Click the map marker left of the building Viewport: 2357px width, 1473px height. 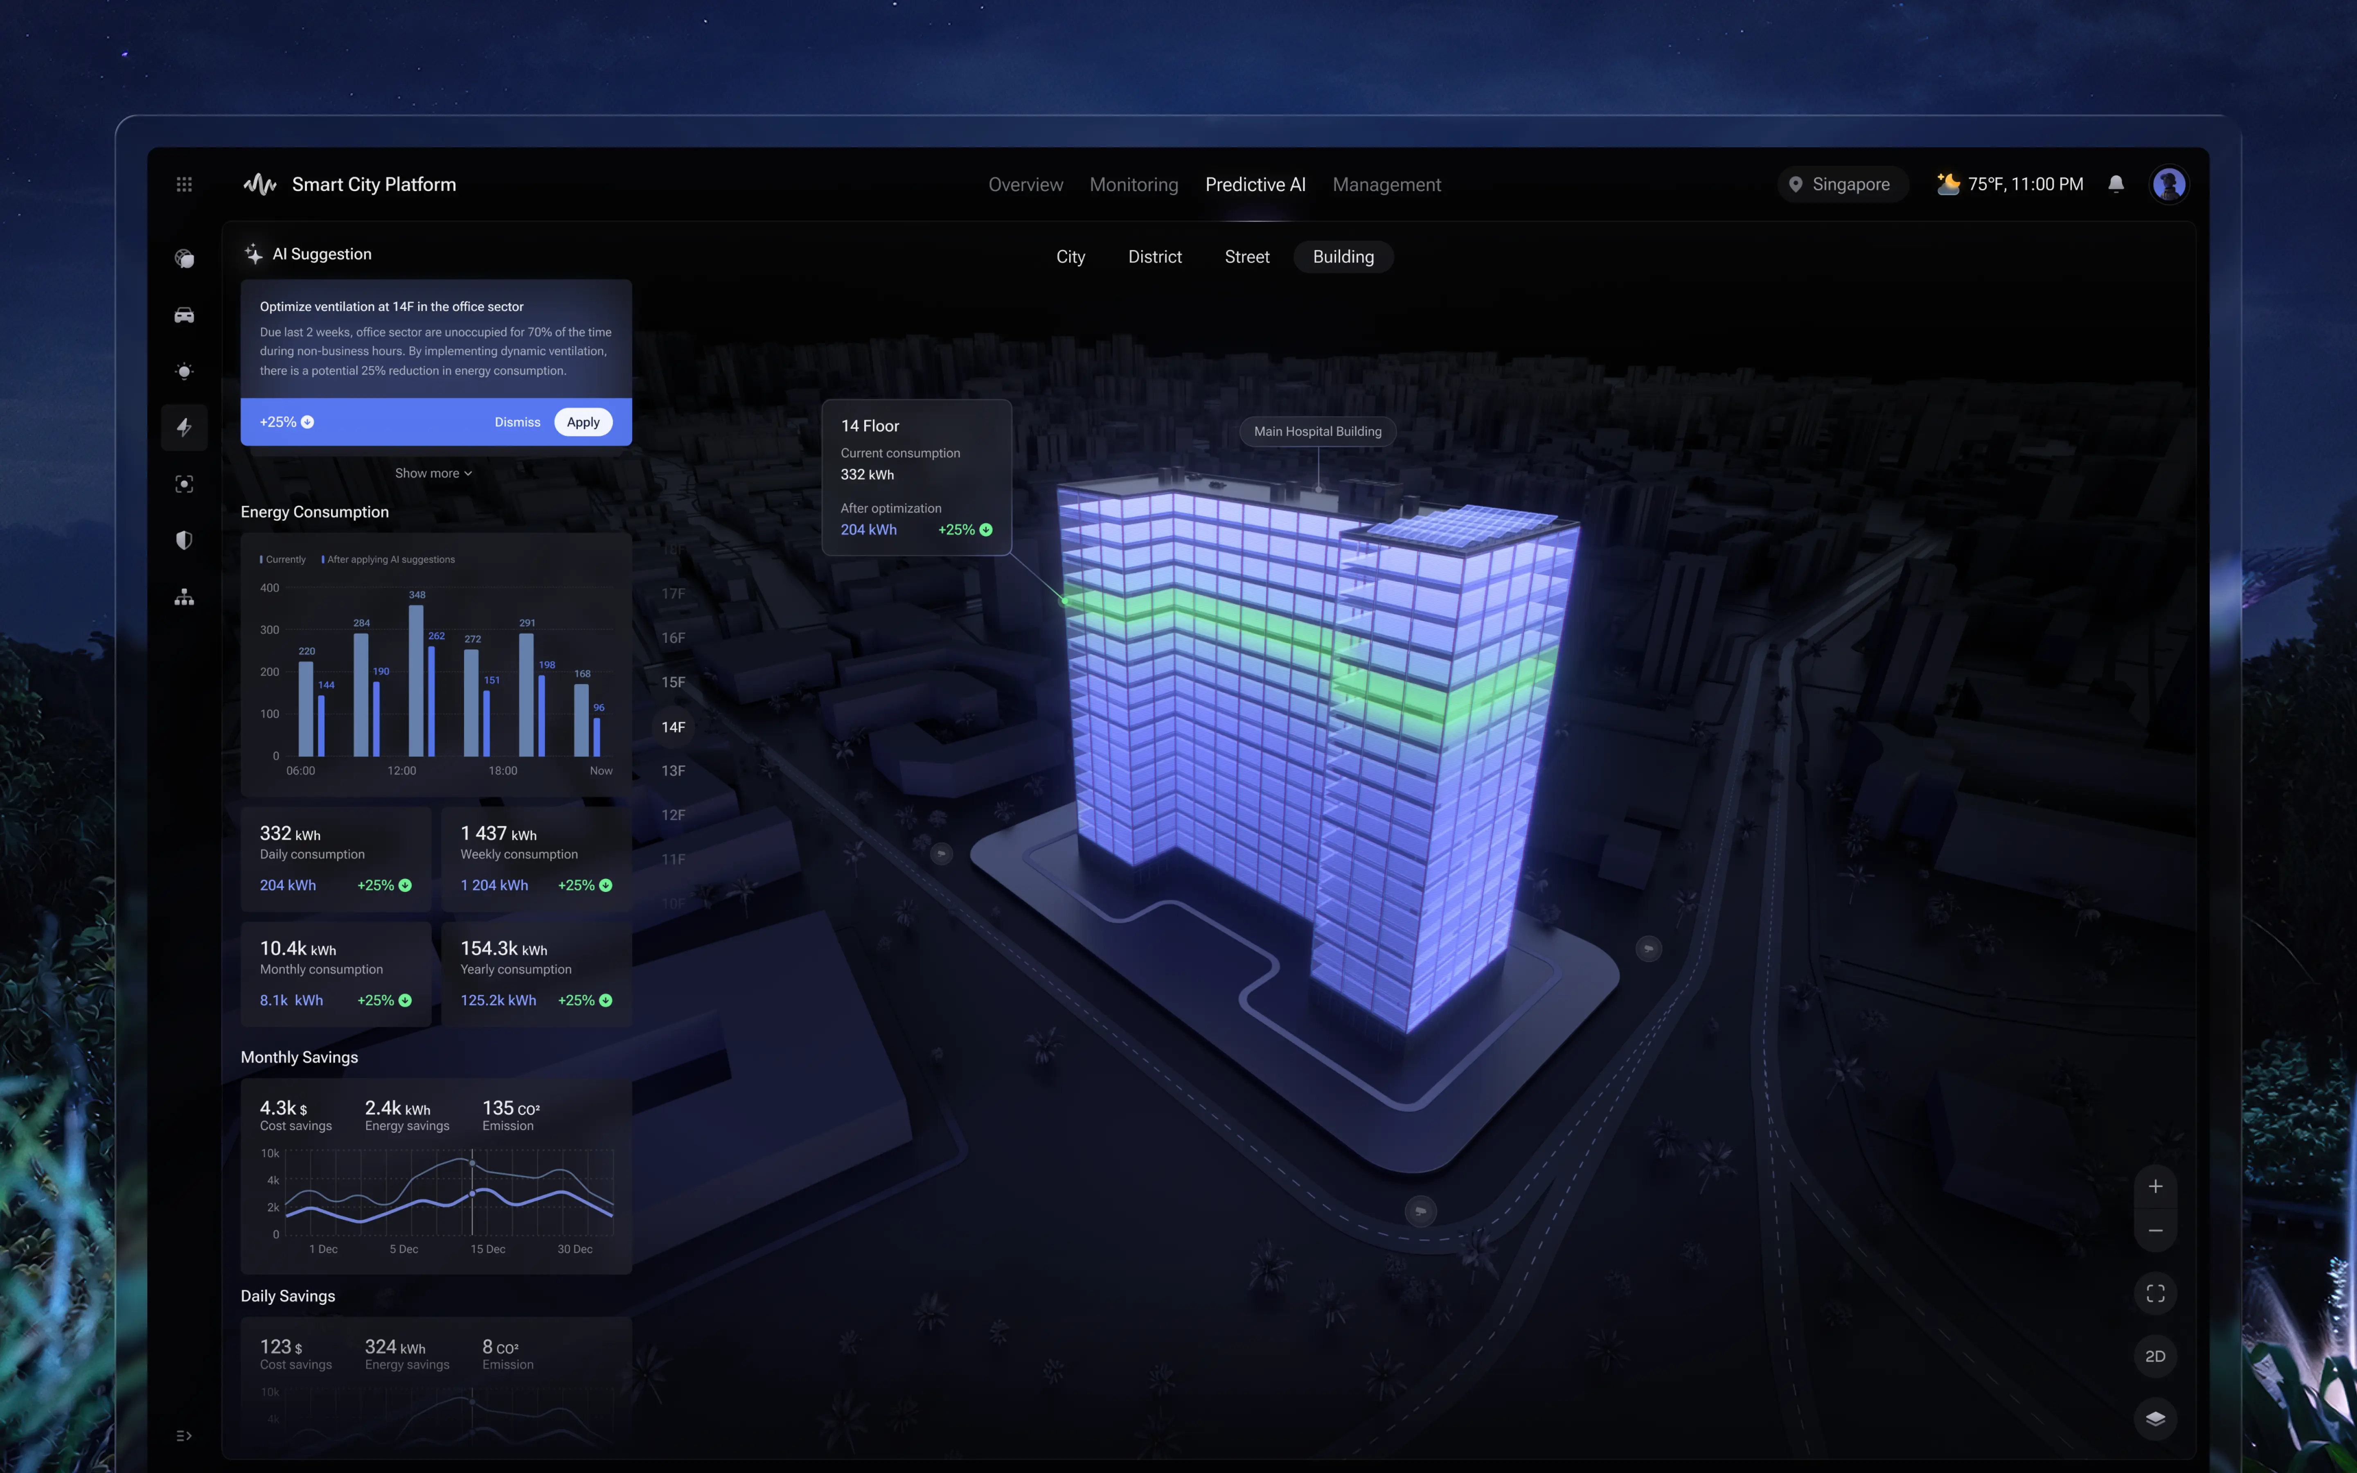point(941,854)
